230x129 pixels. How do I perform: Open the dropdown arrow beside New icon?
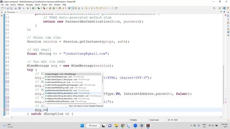(5, 8)
